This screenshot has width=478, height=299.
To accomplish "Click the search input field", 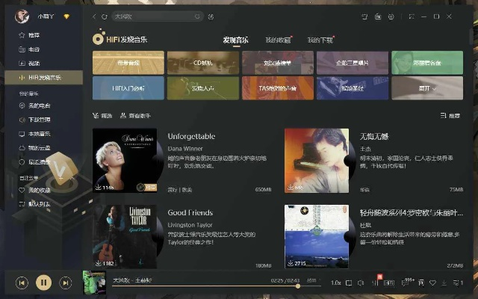I will [x=157, y=16].
